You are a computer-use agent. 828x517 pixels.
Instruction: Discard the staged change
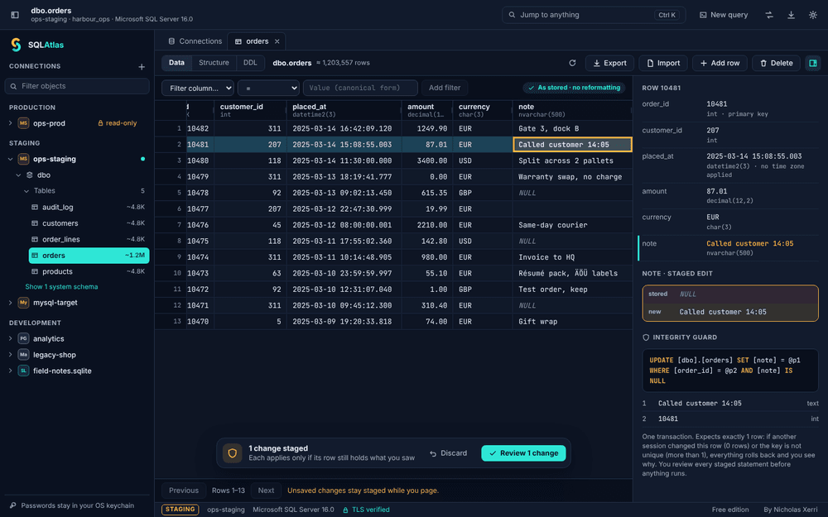[448, 453]
